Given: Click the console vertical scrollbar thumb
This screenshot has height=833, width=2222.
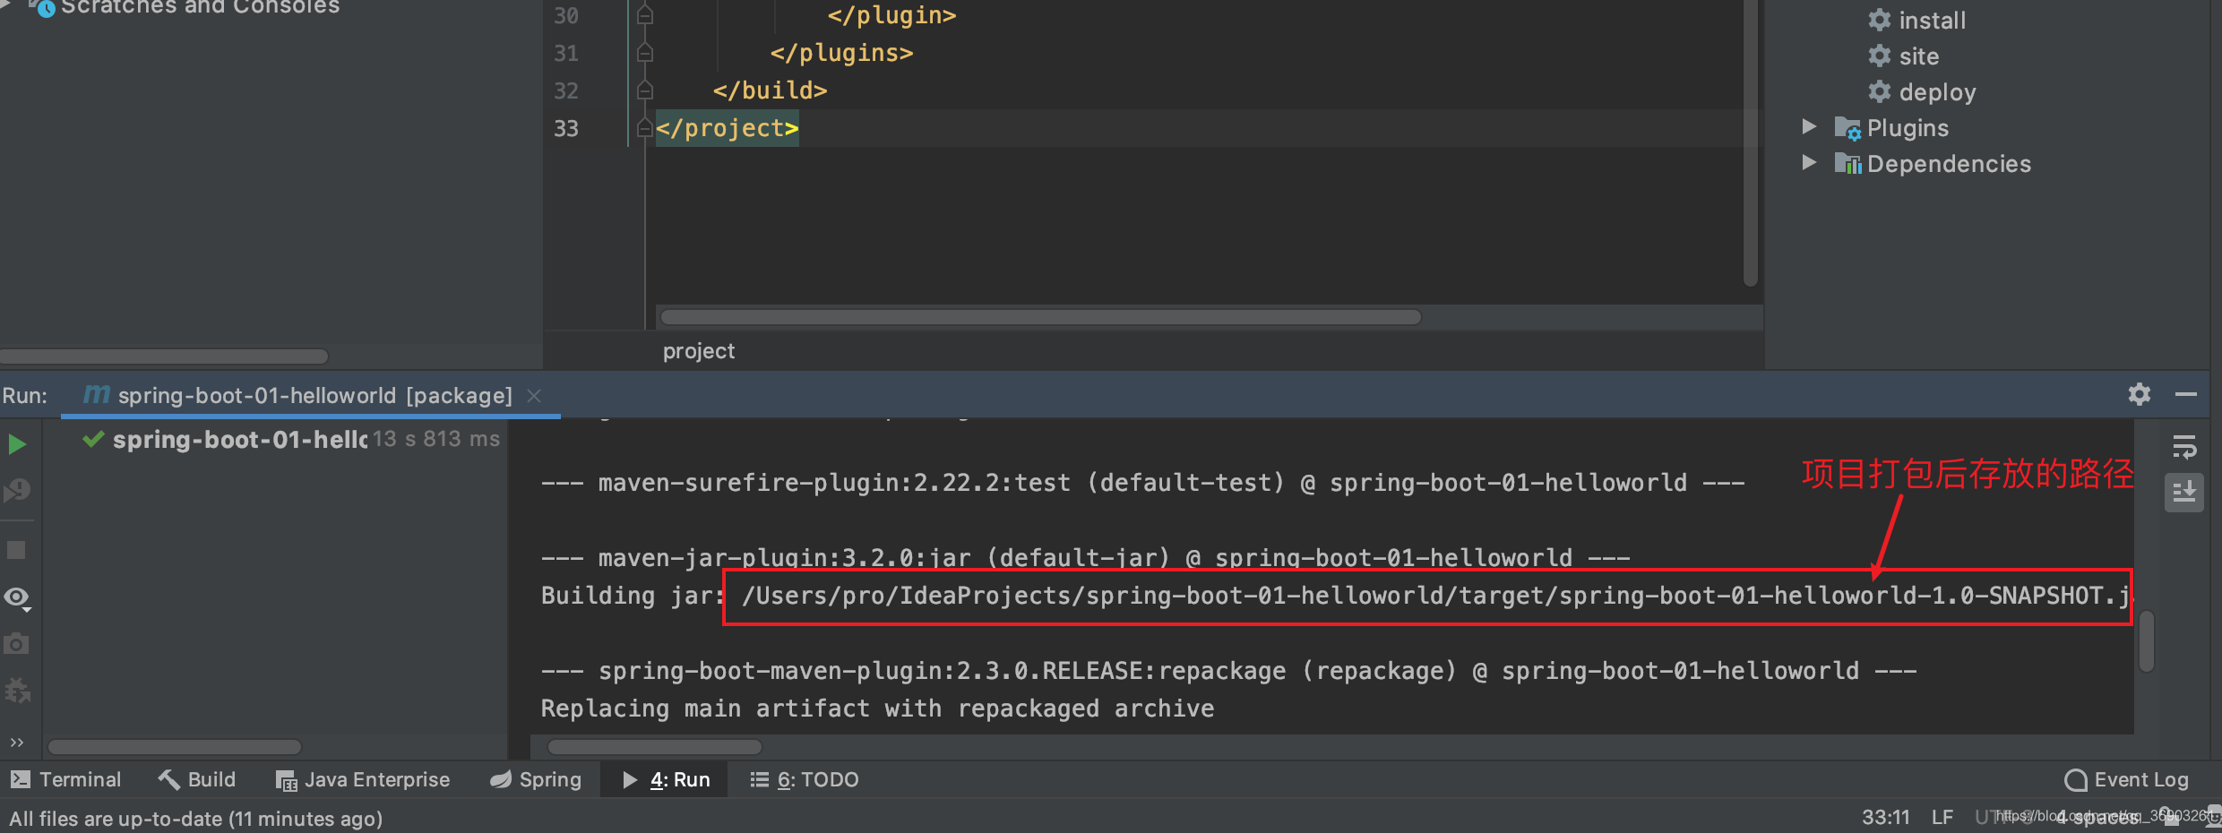Looking at the screenshot, I should point(2147,640).
